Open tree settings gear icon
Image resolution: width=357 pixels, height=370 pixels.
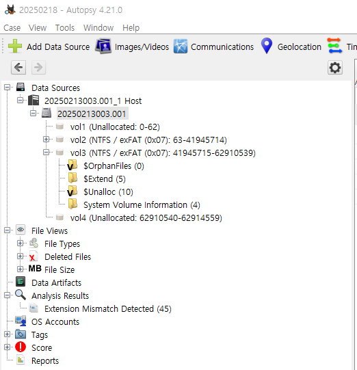coord(335,68)
